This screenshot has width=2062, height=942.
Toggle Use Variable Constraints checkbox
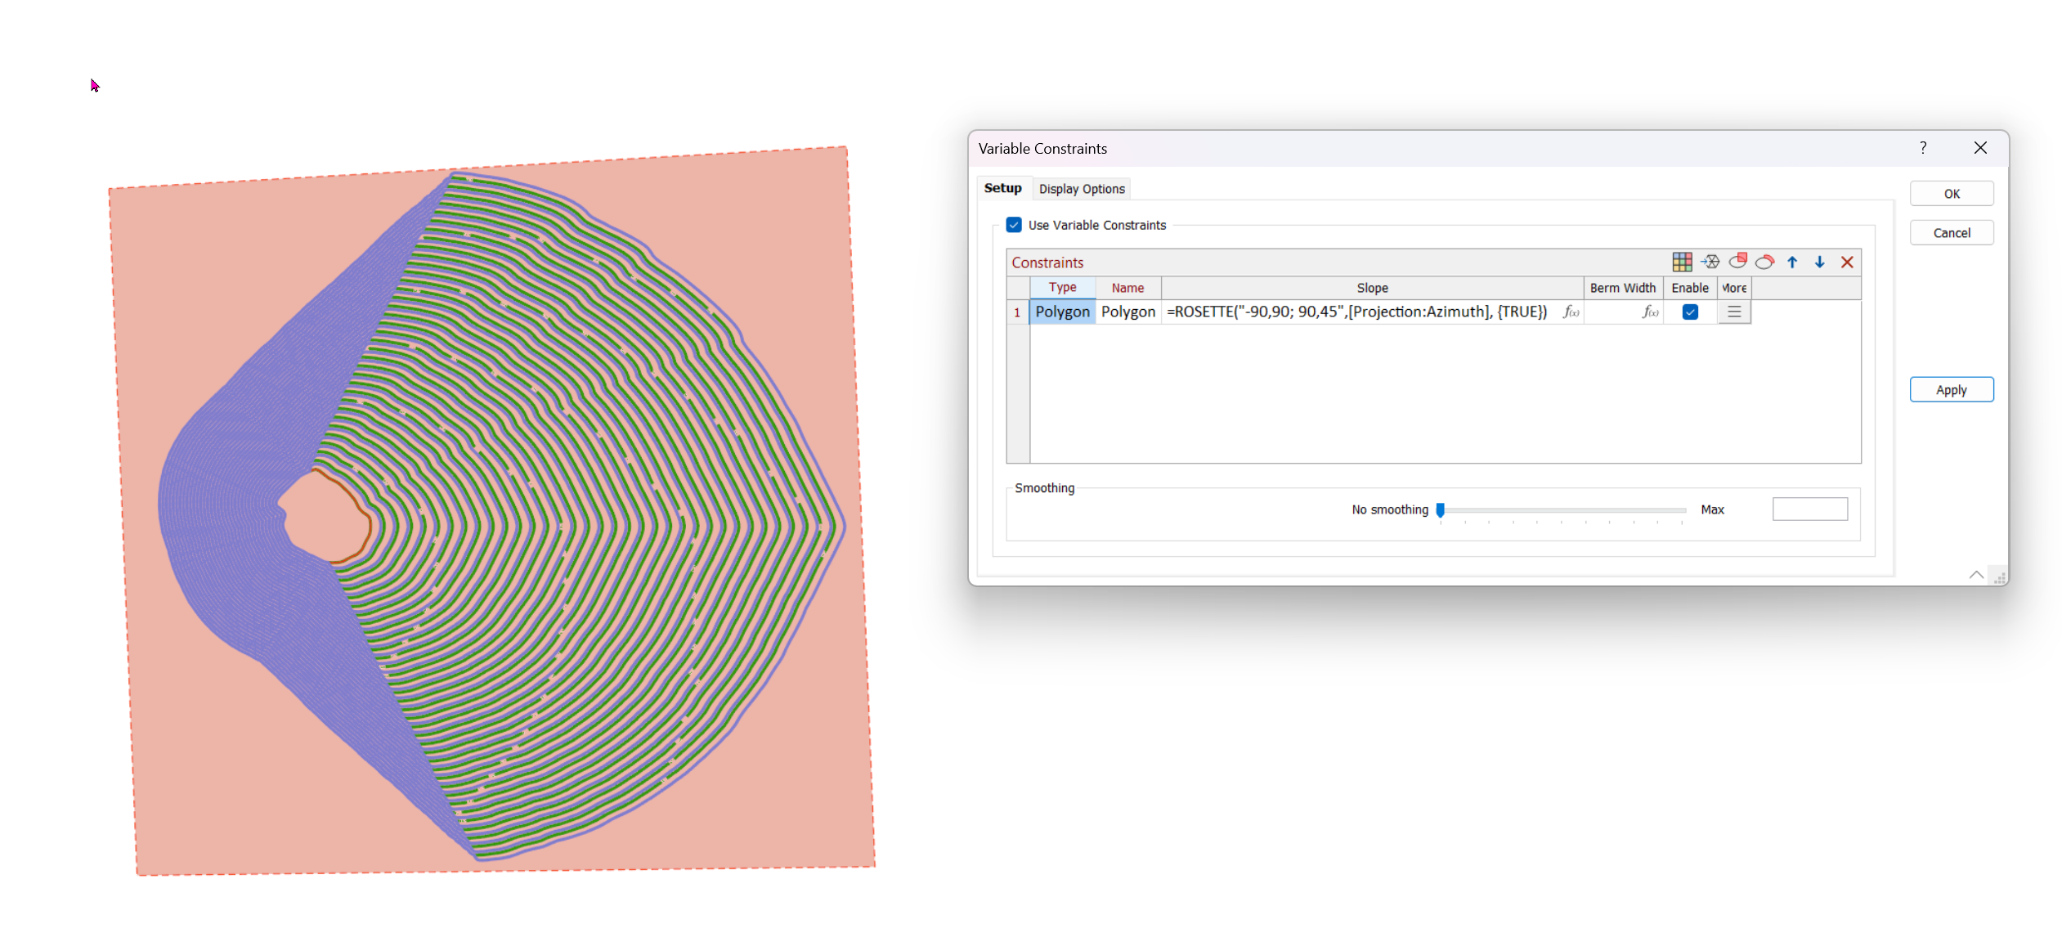[1014, 225]
